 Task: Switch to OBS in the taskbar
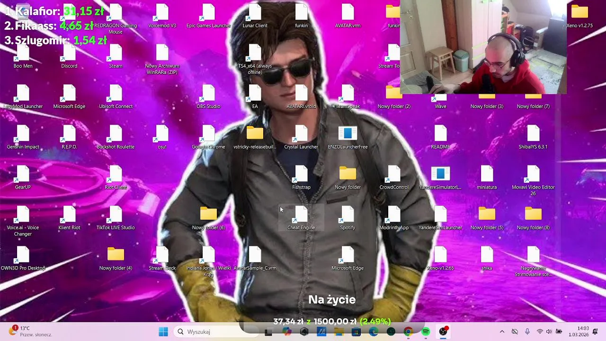443,332
